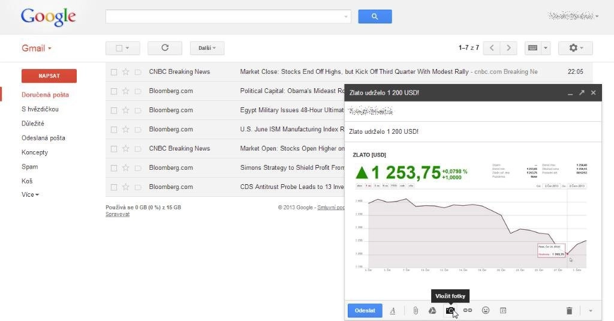Open the emoticon picker in compose
This screenshot has width=614, height=321.
point(486,310)
